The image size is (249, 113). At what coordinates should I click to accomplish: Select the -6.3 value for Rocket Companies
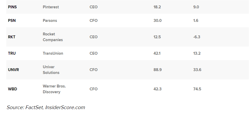click(197, 37)
